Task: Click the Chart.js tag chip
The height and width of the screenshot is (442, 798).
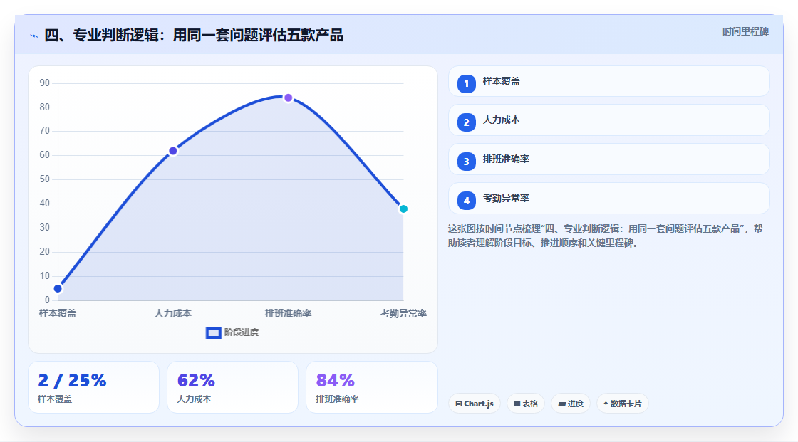Action: 475,404
